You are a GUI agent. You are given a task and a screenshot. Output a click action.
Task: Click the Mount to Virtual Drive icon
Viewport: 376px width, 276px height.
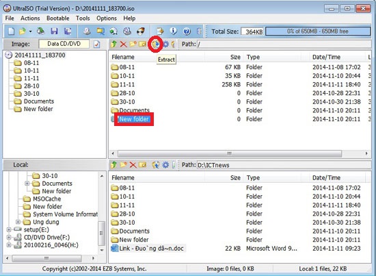[113, 32]
